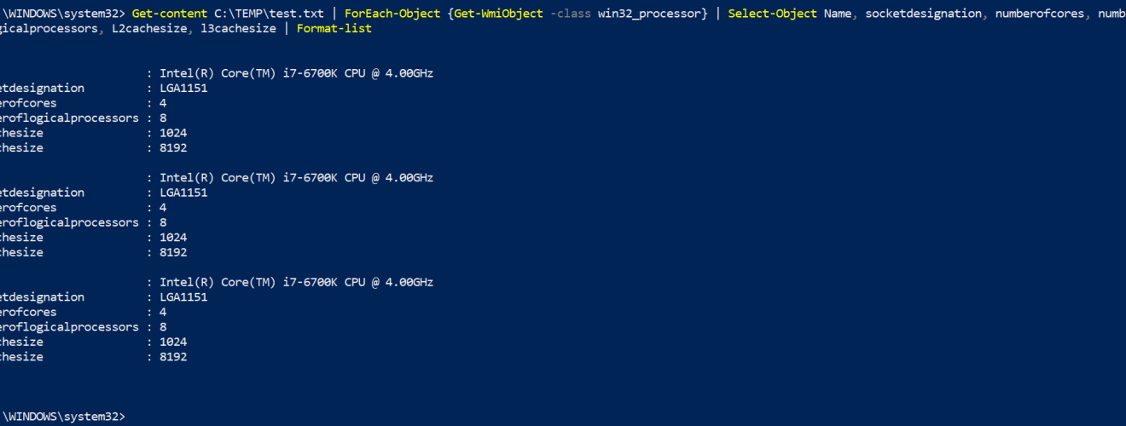Click logical processors value 8 in third block
The width and height of the screenshot is (1126, 426).
pos(163,327)
